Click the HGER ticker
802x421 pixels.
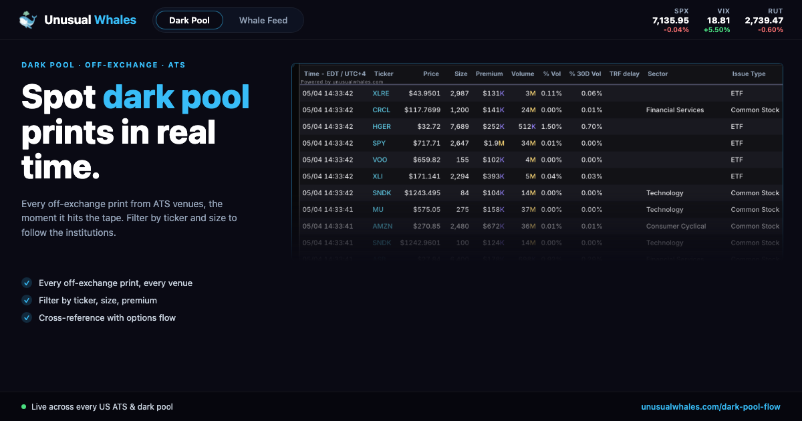coord(382,126)
